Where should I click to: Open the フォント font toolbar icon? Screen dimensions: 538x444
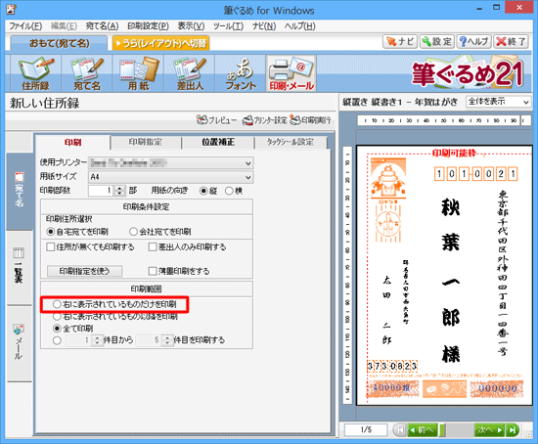tap(241, 73)
